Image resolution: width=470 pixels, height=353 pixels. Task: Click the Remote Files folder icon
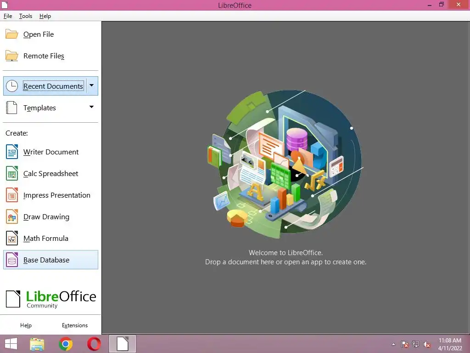point(11,56)
